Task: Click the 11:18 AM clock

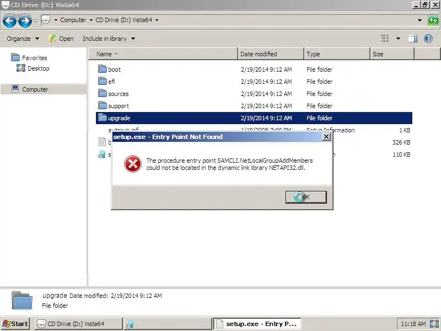Action: coord(413,324)
